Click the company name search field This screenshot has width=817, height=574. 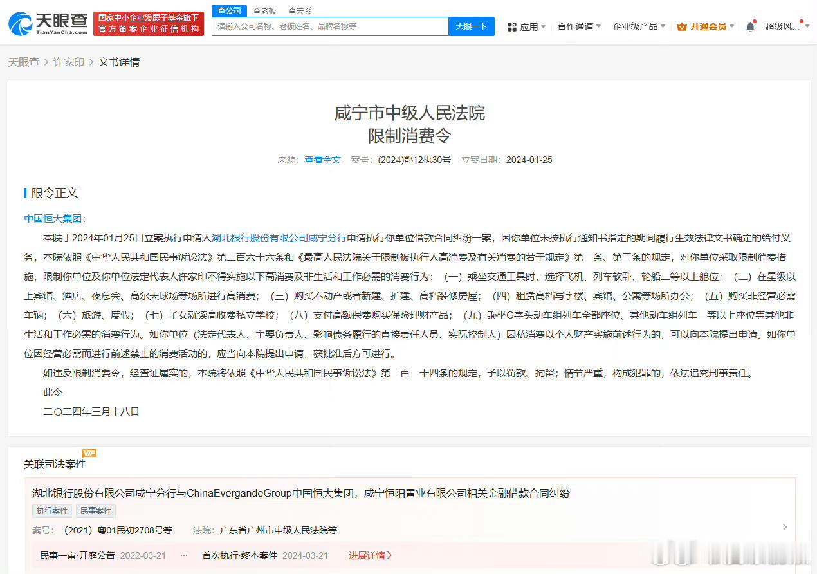[x=330, y=26]
